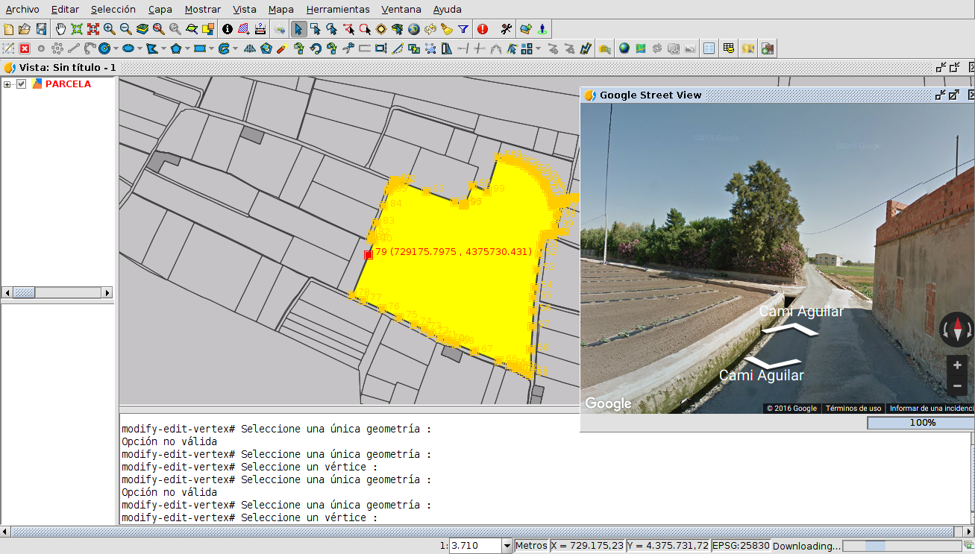Click the Zoom in magnifier icon
Viewport: 975px width, 554px height.
point(109,29)
